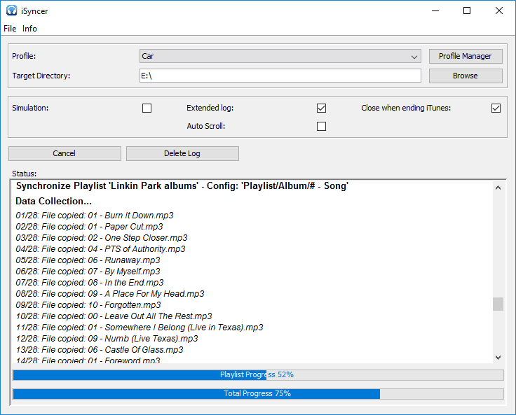Viewport: 516px width, 415px height.
Task: Click the Playlist Progress 52% bar
Action: [x=258, y=375]
